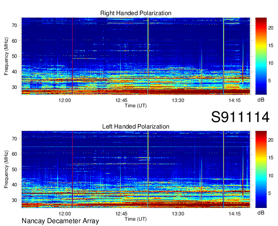This screenshot has width=278, height=226.
Task: Click the 'Nancay Decameter Array' caption
Action: (60, 221)
